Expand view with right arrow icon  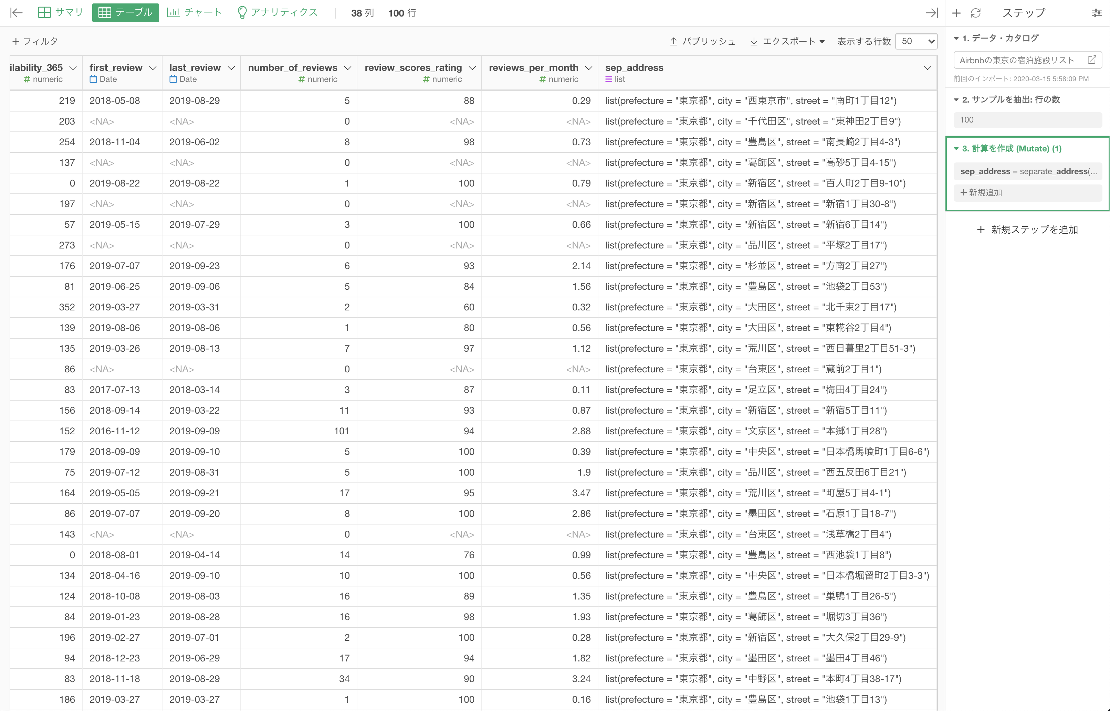(932, 13)
